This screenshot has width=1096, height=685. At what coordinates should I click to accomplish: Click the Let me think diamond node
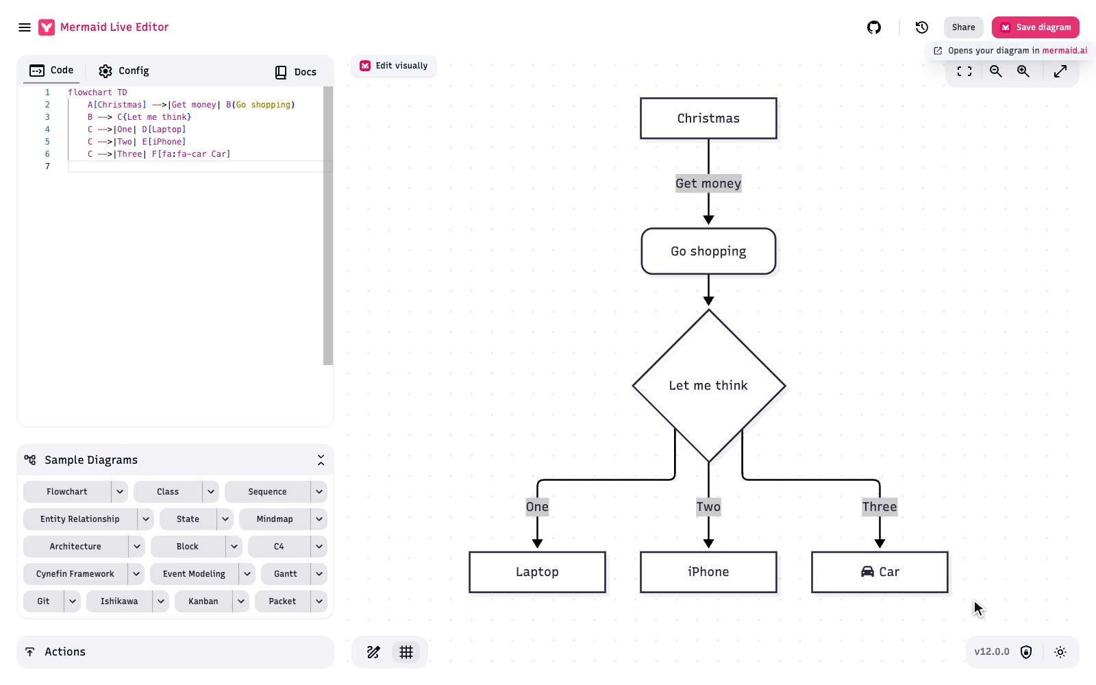click(x=708, y=386)
